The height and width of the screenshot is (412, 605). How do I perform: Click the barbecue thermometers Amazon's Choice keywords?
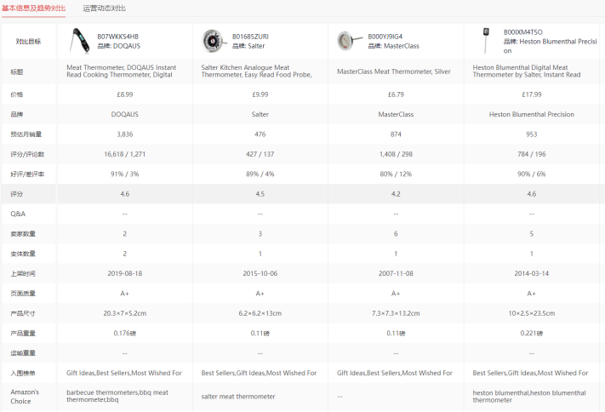(117, 396)
